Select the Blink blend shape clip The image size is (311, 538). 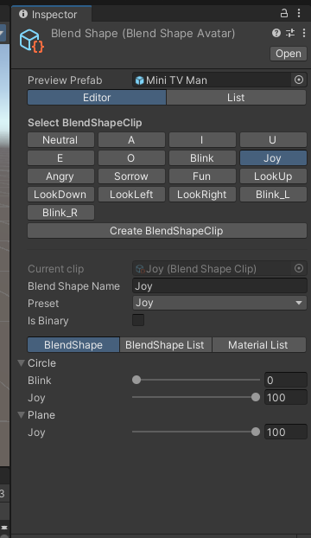pyautogui.click(x=202, y=158)
